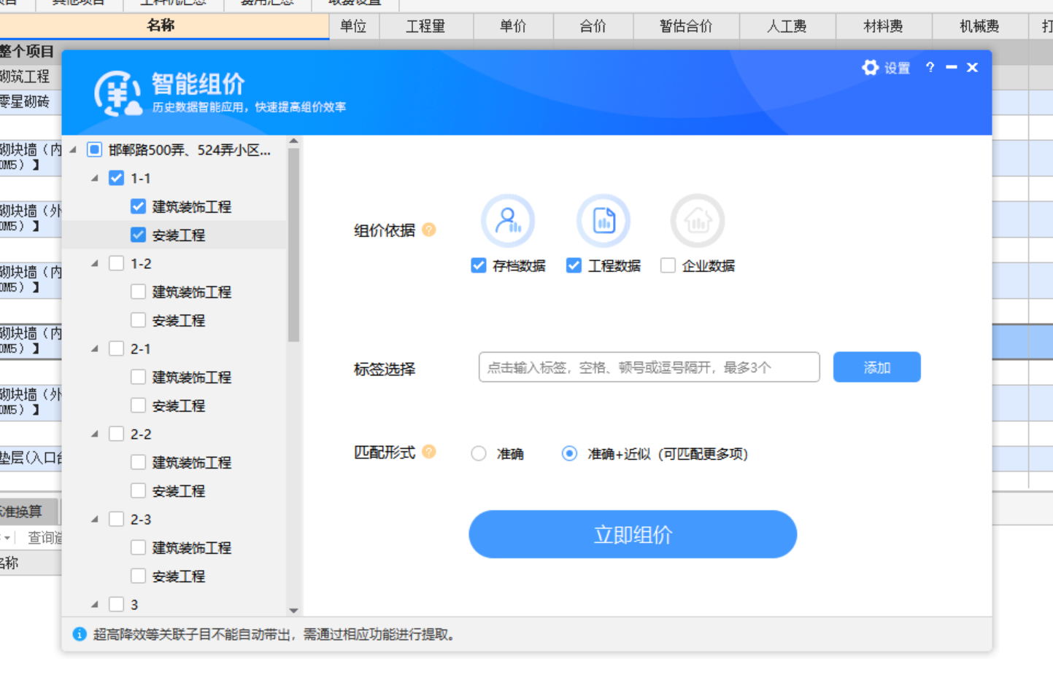Viewport: 1053px width, 680px height.
Task: Check the tree node 3 checkbox
Action: 116,604
